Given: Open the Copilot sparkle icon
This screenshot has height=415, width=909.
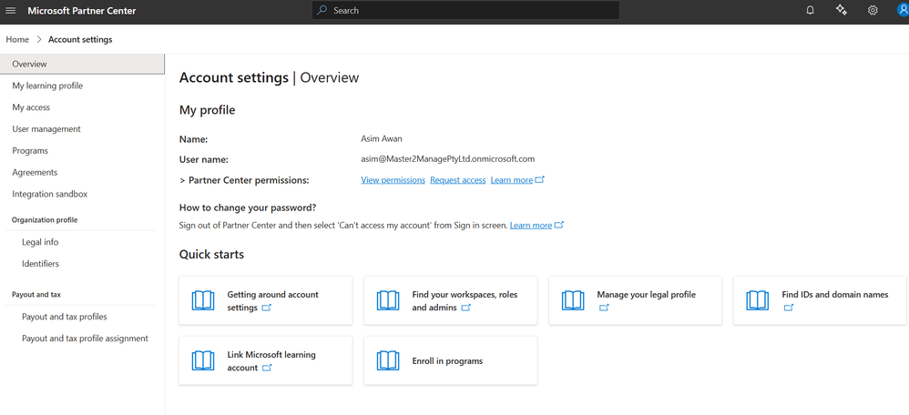Looking at the screenshot, I should (x=842, y=10).
